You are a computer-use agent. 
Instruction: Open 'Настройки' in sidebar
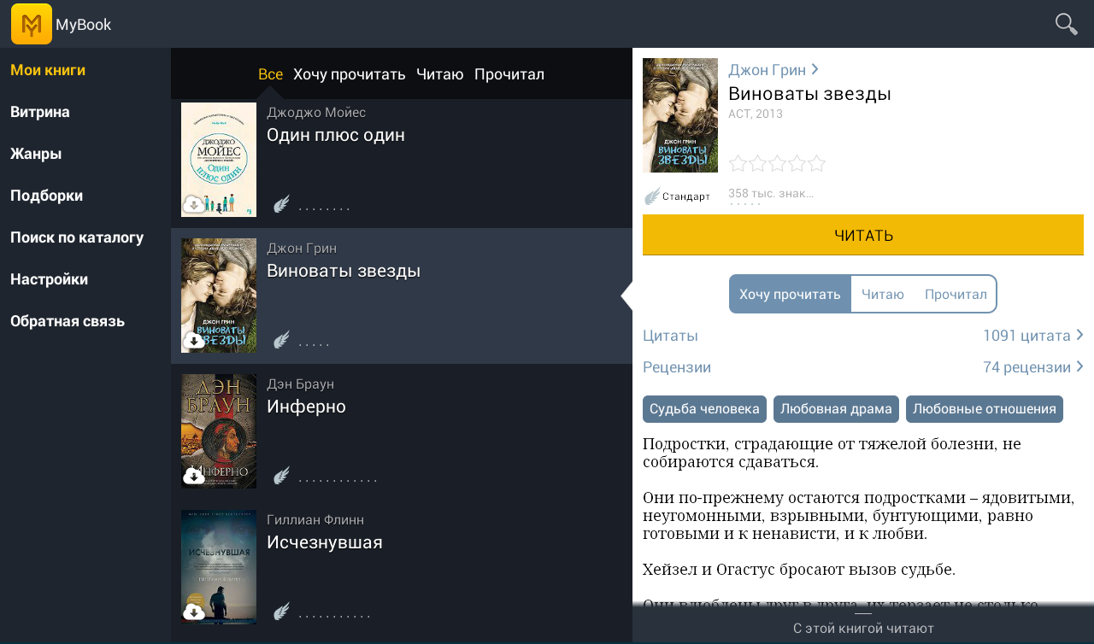click(x=50, y=279)
